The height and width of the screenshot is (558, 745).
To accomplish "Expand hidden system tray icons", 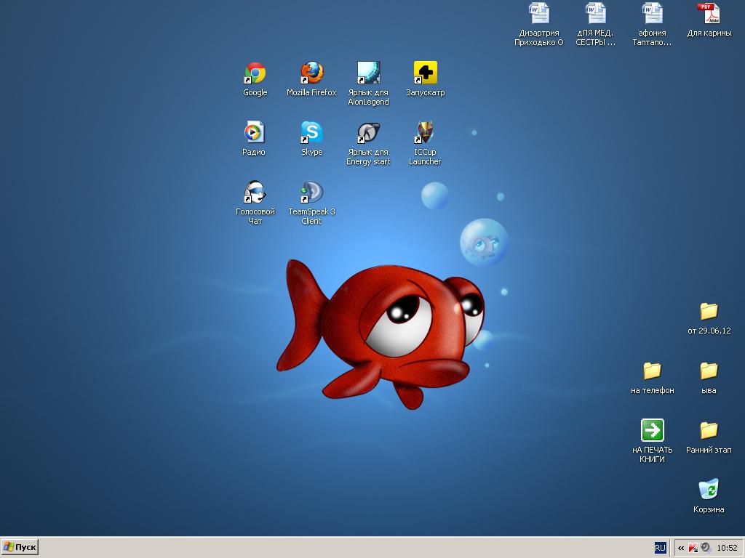I will 680,548.
